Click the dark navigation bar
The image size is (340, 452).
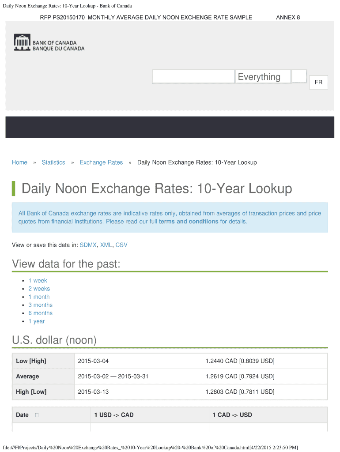[x=170, y=127]
